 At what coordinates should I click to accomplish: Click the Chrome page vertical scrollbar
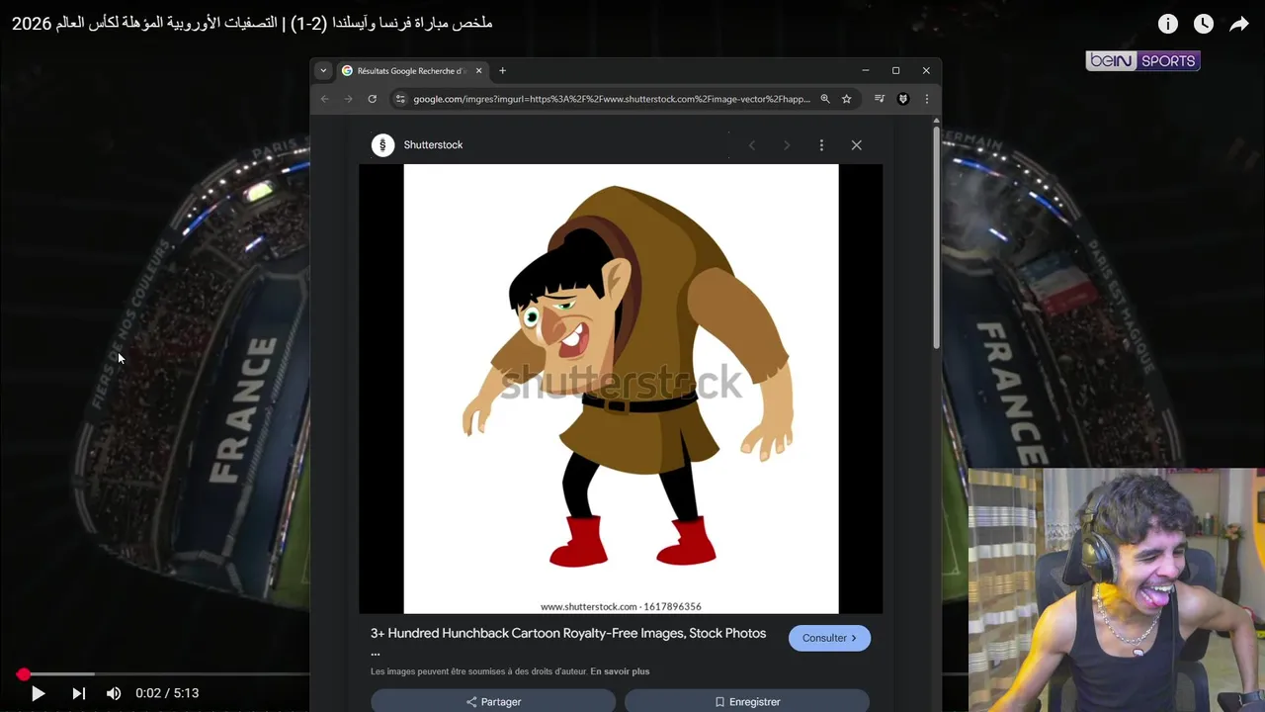click(936, 237)
